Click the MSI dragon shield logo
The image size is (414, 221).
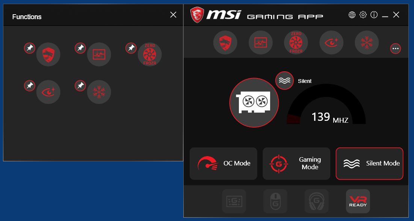point(197,15)
